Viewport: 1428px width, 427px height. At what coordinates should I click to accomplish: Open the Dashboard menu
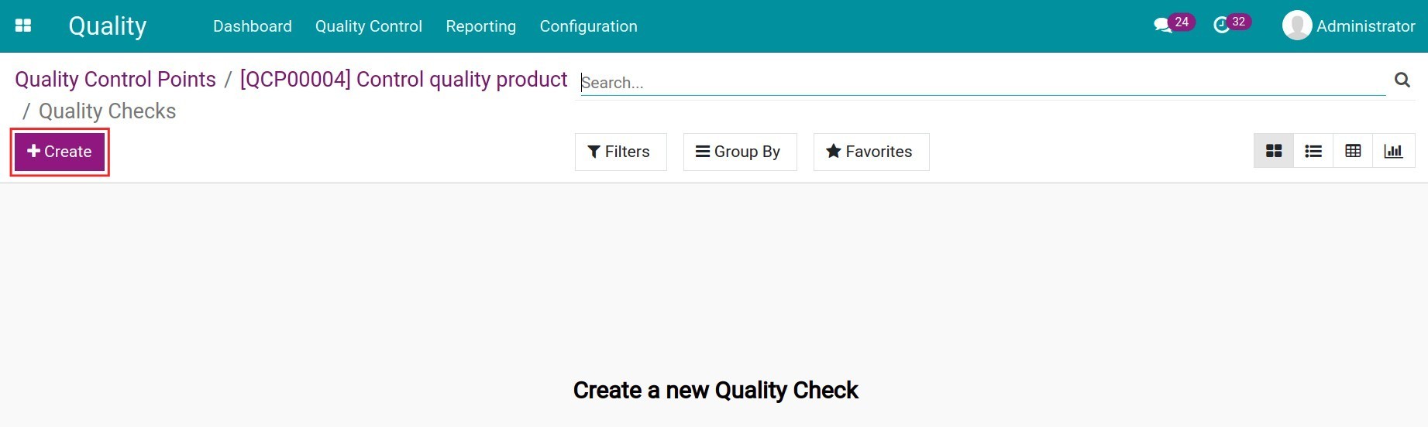tap(252, 26)
